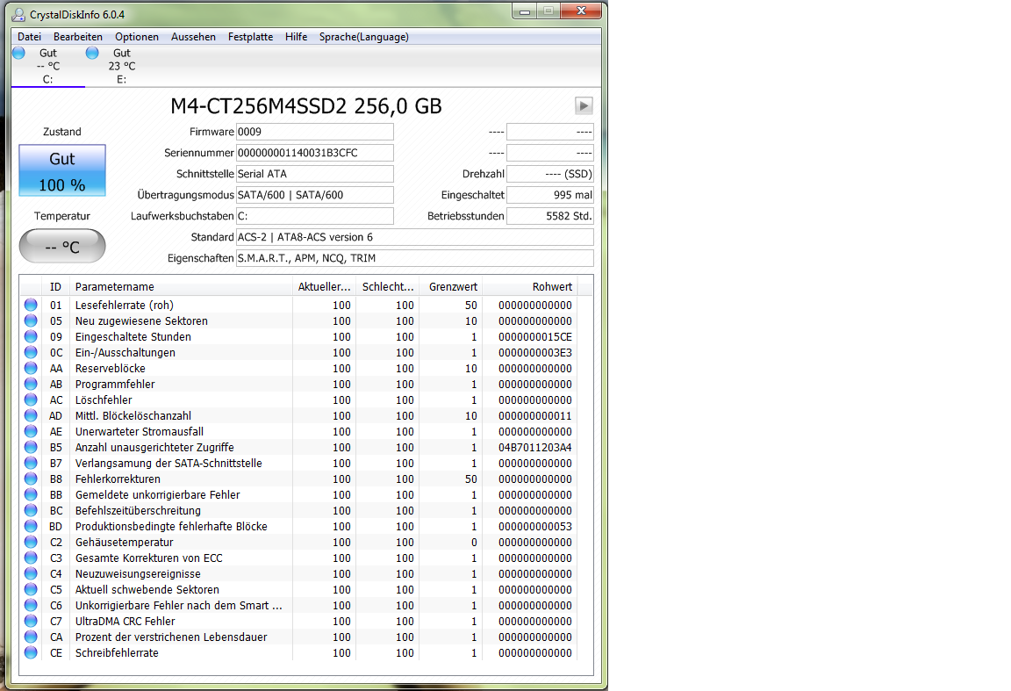Click the blue status orb of drive C:
Viewport: 1011px width, 691px height.
click(18, 53)
